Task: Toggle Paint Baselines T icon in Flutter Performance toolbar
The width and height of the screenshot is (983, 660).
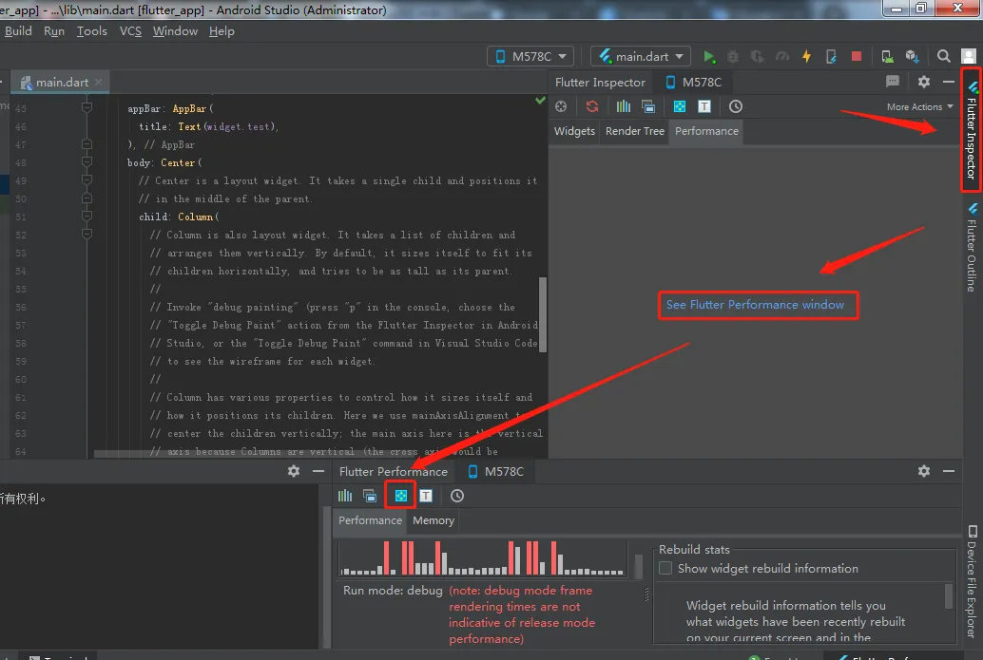Action: 426,496
